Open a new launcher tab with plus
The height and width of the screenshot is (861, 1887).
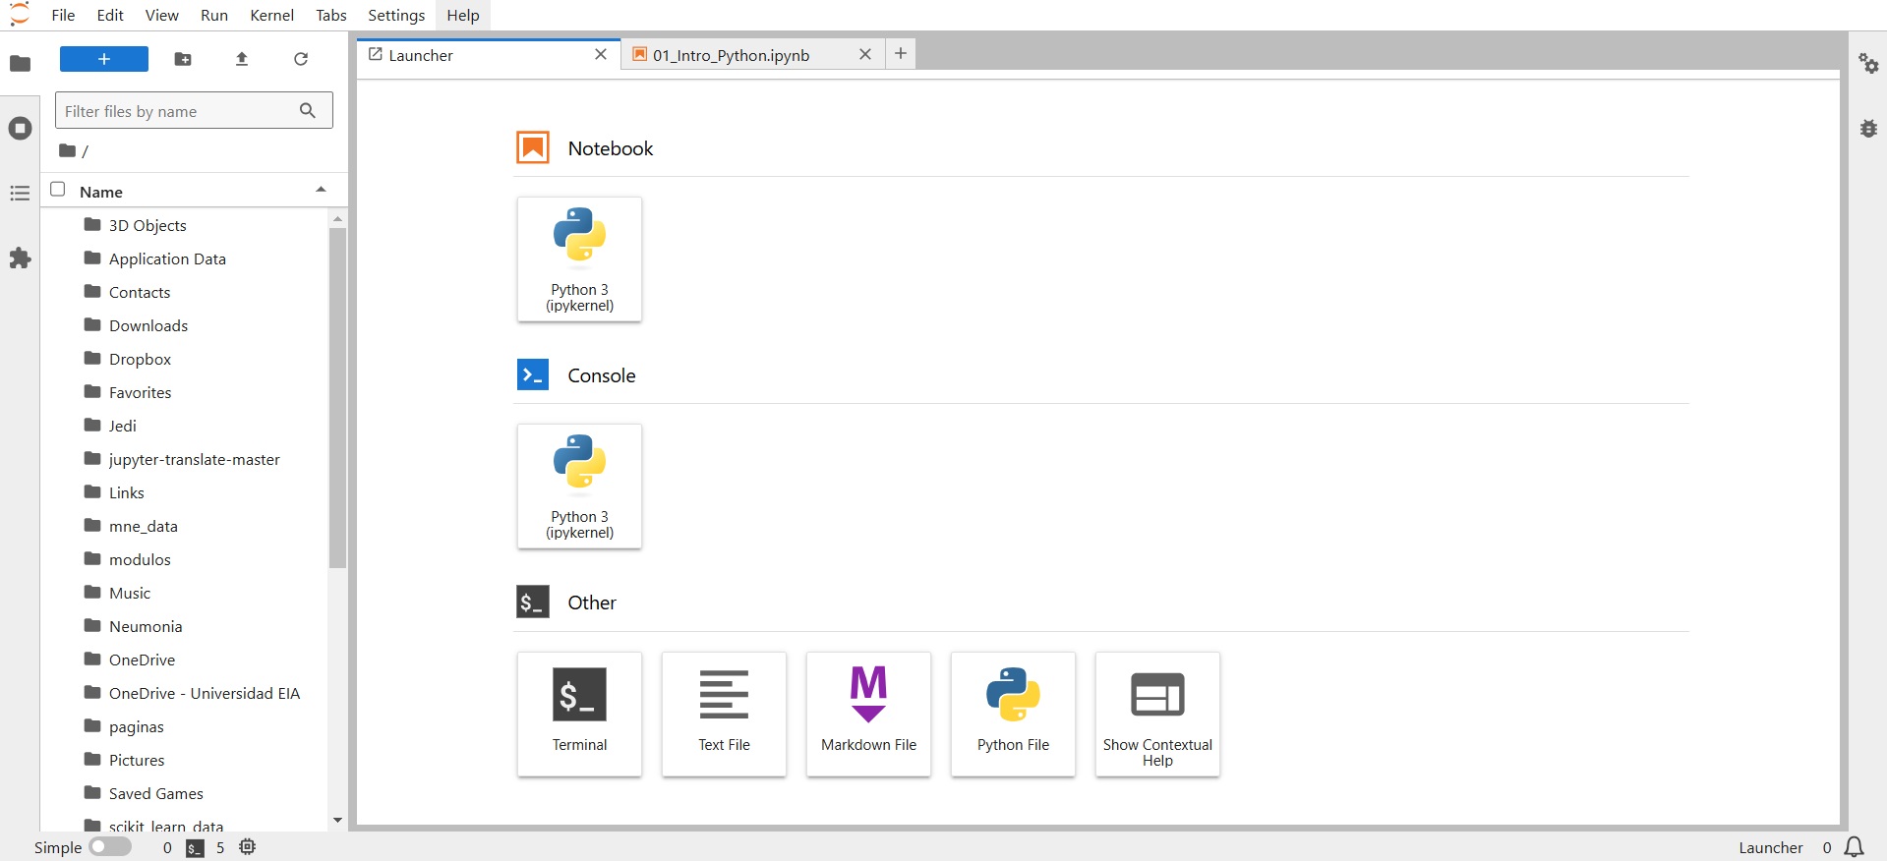coord(901,53)
